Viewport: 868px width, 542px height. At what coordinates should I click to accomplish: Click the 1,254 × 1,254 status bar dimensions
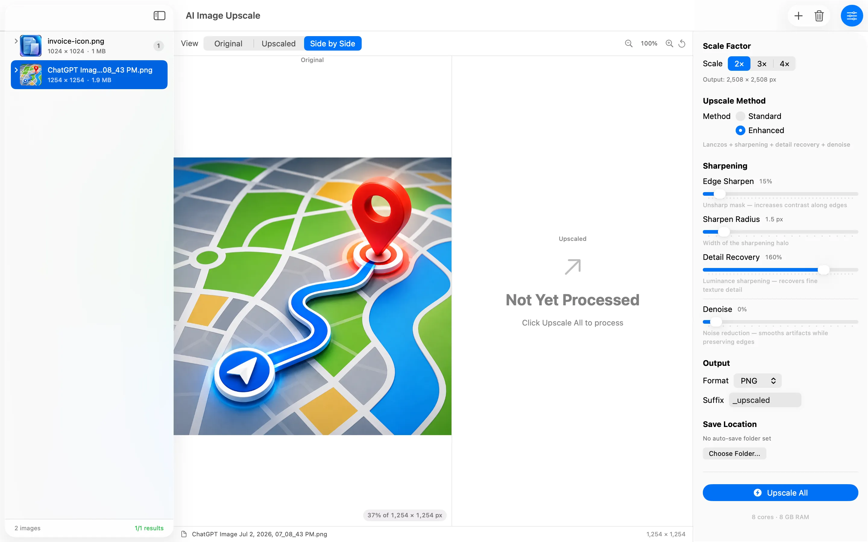(666, 534)
